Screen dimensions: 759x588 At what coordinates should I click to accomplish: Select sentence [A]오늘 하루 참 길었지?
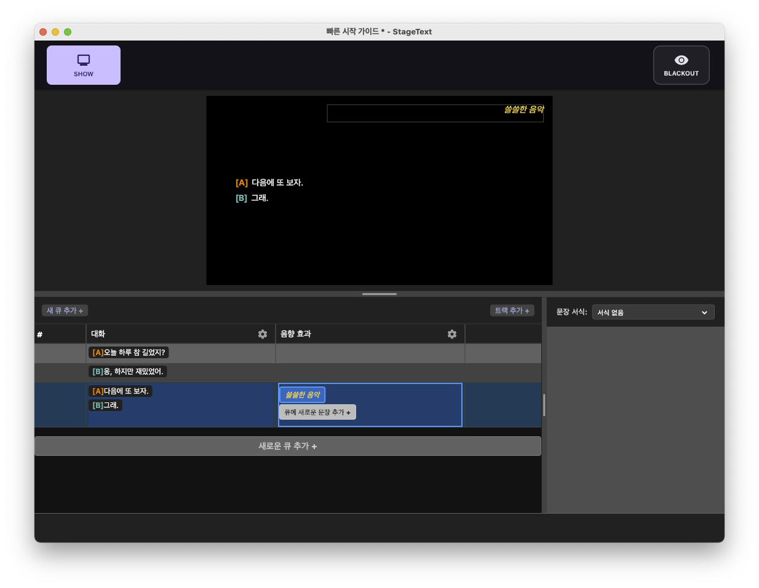tap(129, 353)
